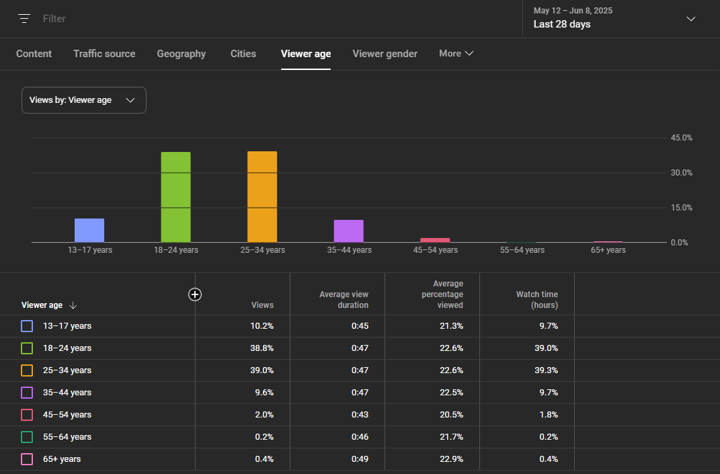Click the orange 25–34 years chart bar
This screenshot has height=474, width=720.
(x=262, y=196)
